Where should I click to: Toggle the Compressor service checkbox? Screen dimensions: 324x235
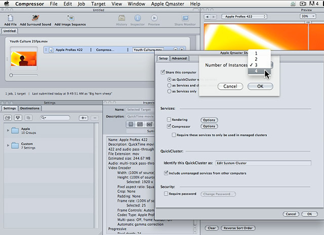[x=169, y=126]
